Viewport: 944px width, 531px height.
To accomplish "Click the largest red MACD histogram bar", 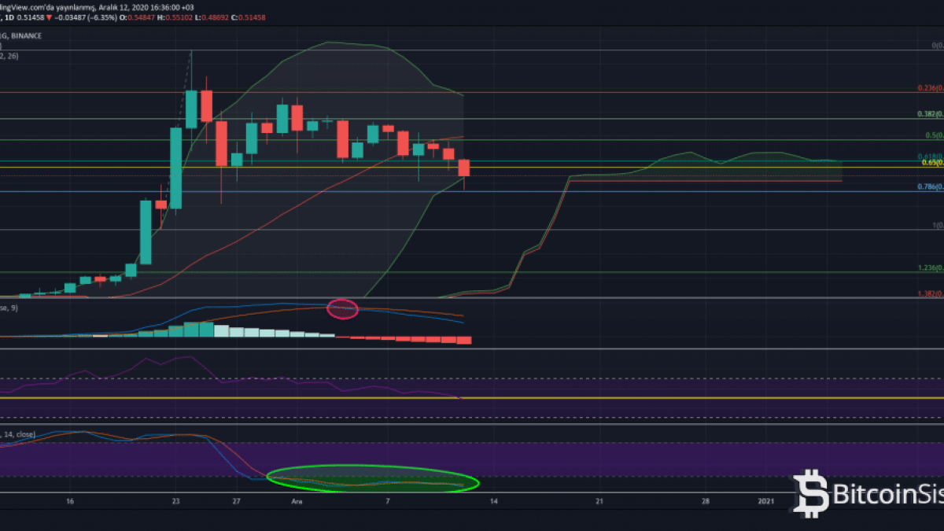I will click(464, 340).
